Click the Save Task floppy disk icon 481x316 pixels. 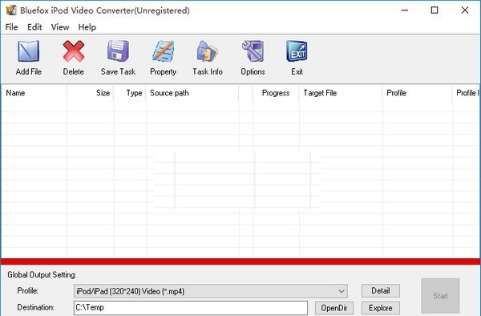pos(118,51)
